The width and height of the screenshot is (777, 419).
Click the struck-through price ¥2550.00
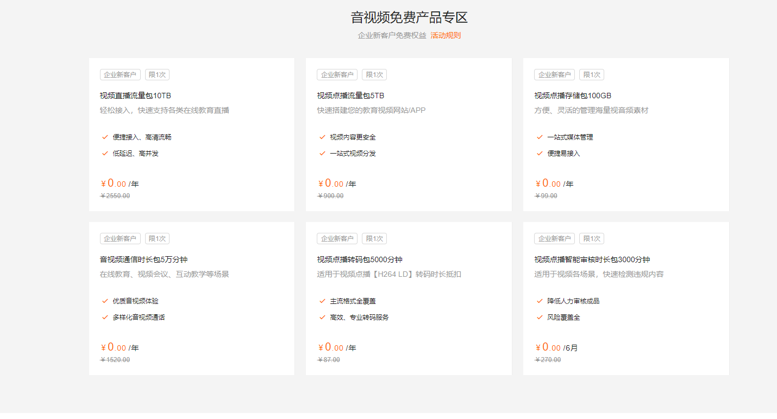tap(115, 196)
